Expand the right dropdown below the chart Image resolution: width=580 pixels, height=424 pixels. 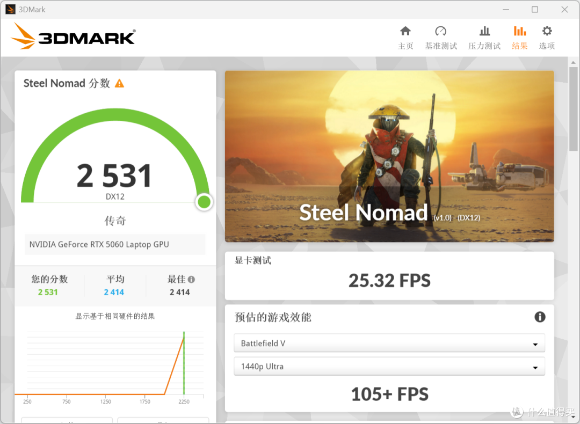[163, 422]
